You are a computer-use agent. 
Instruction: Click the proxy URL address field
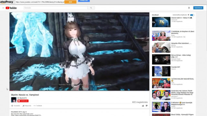[x=40, y=2]
